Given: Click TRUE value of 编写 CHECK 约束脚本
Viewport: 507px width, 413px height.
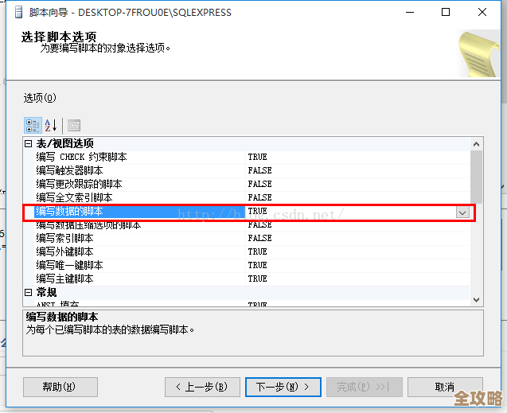Looking at the screenshot, I should [x=257, y=157].
